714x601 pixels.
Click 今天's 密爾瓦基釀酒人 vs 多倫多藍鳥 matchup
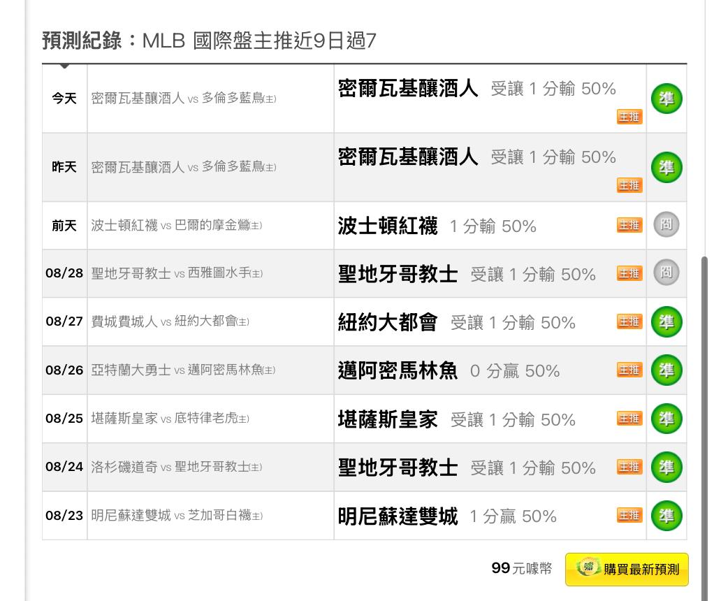point(184,99)
